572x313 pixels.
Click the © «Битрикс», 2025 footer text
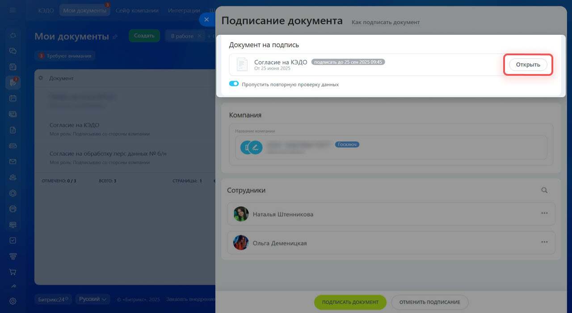click(x=138, y=299)
